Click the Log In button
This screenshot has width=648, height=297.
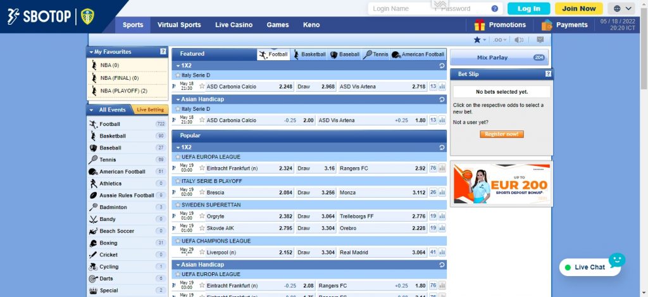tap(528, 9)
